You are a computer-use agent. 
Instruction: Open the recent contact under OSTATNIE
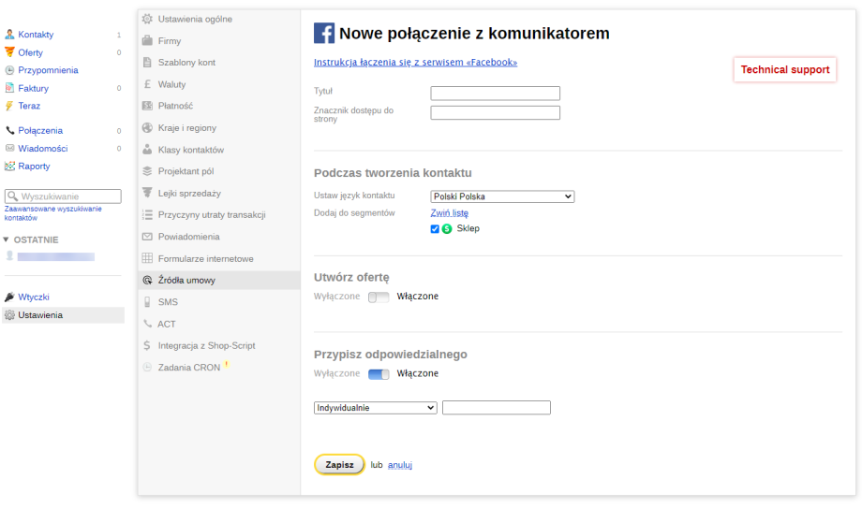click(x=56, y=256)
